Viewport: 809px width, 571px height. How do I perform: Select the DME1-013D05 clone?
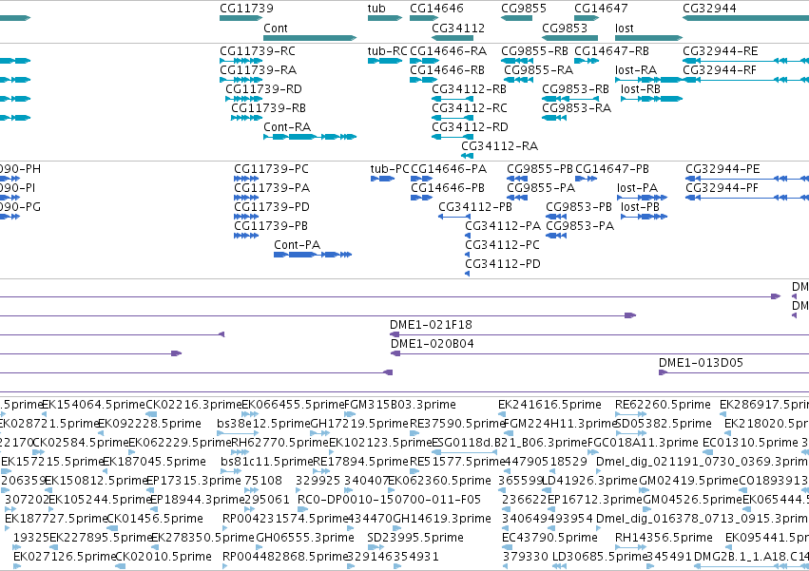click(x=734, y=372)
